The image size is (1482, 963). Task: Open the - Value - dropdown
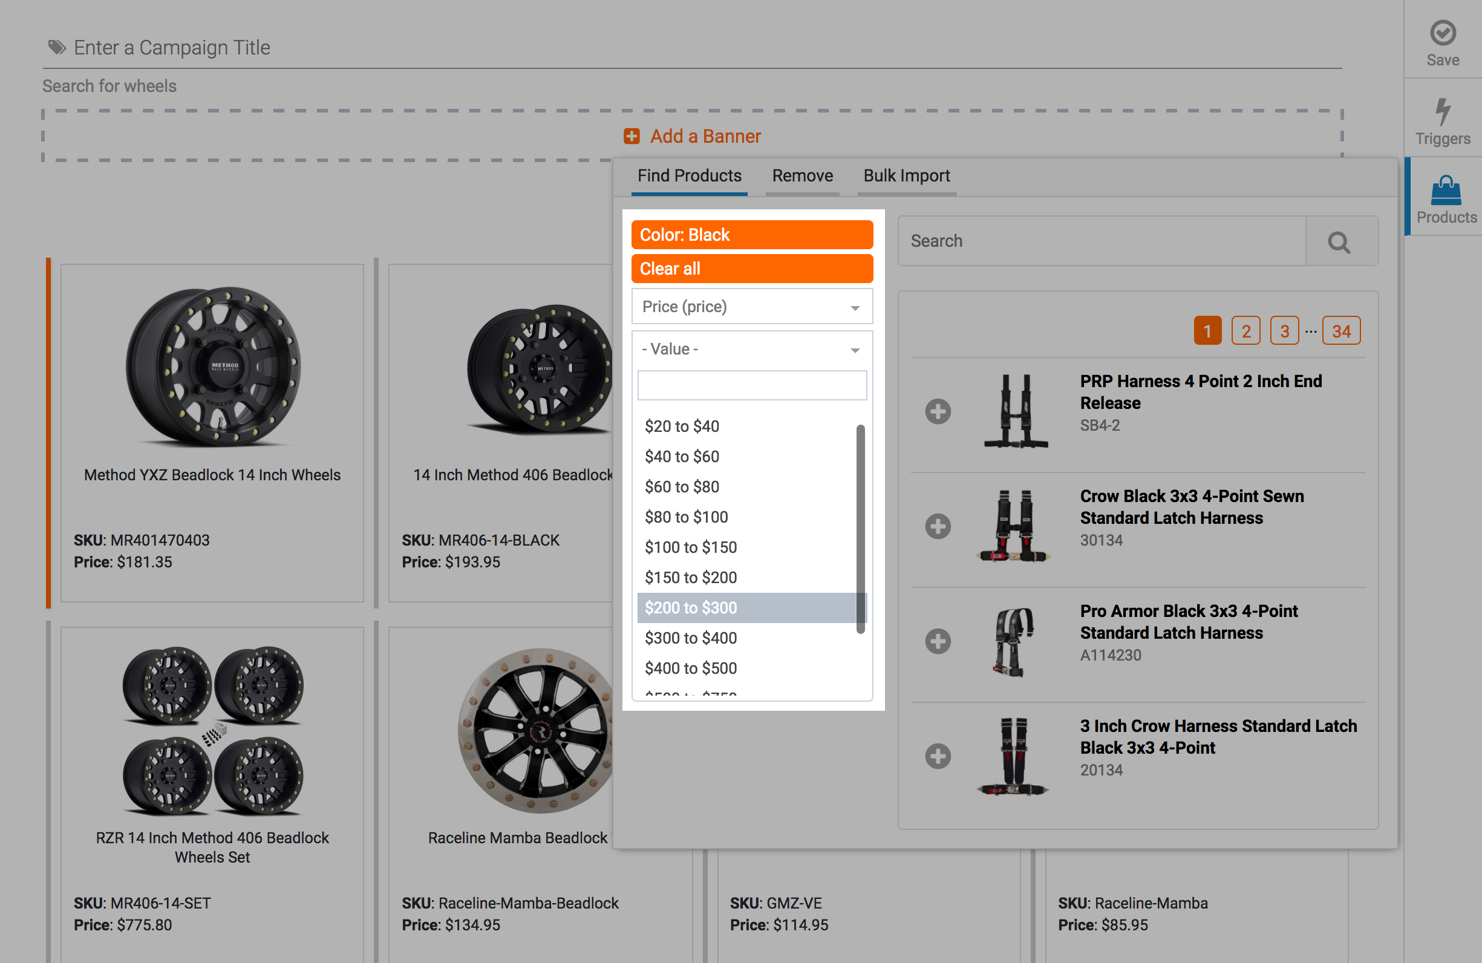pyautogui.click(x=751, y=349)
